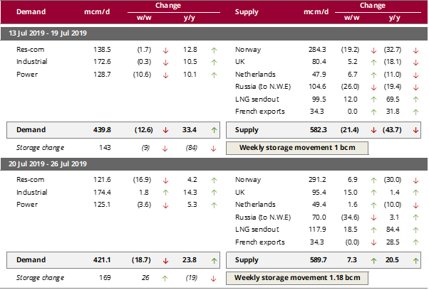Select green w/w arrow in Supply total, 20 Jul week

click(374, 259)
